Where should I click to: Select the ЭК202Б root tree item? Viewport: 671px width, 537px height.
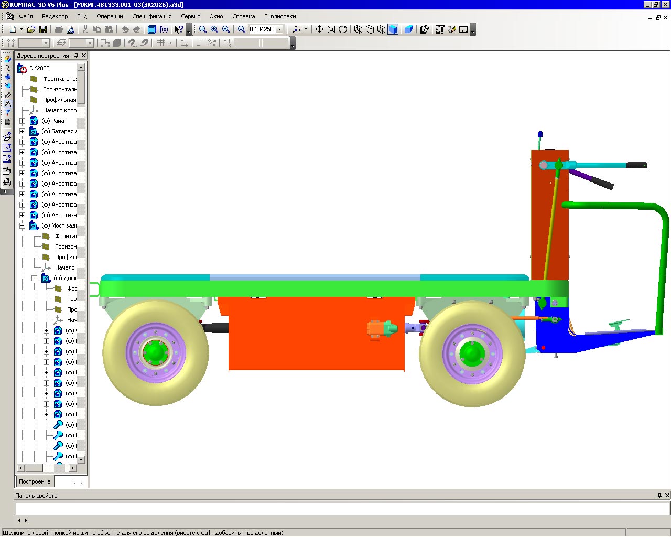pos(39,68)
